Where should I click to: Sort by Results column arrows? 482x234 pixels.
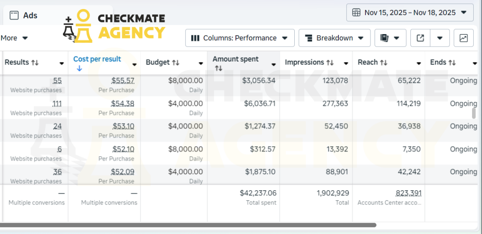pos(35,63)
